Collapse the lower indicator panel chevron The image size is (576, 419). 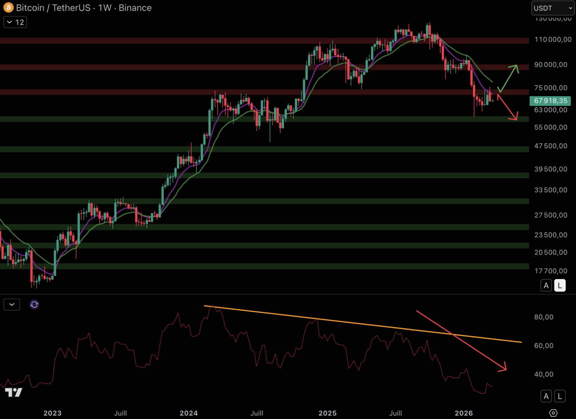11,305
